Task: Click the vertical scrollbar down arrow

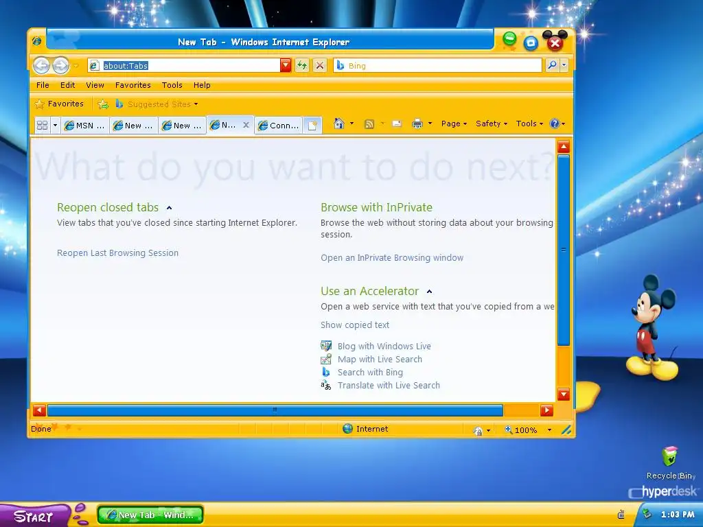Action: (x=564, y=395)
